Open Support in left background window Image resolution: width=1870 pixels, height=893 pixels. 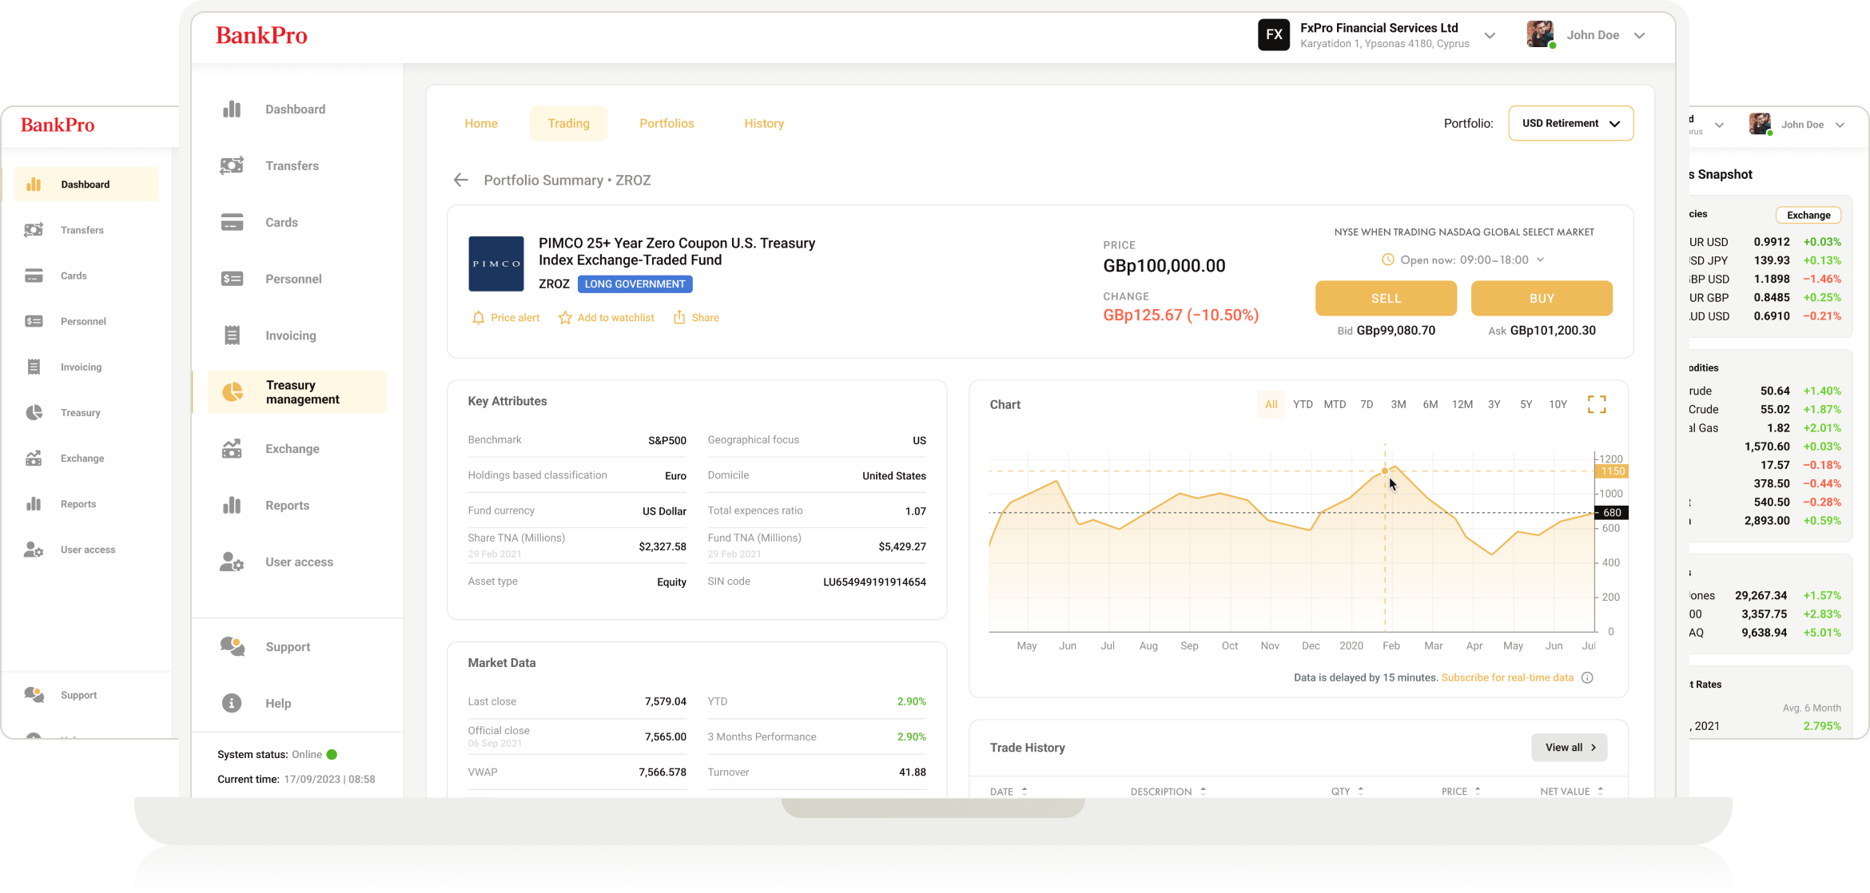click(78, 695)
